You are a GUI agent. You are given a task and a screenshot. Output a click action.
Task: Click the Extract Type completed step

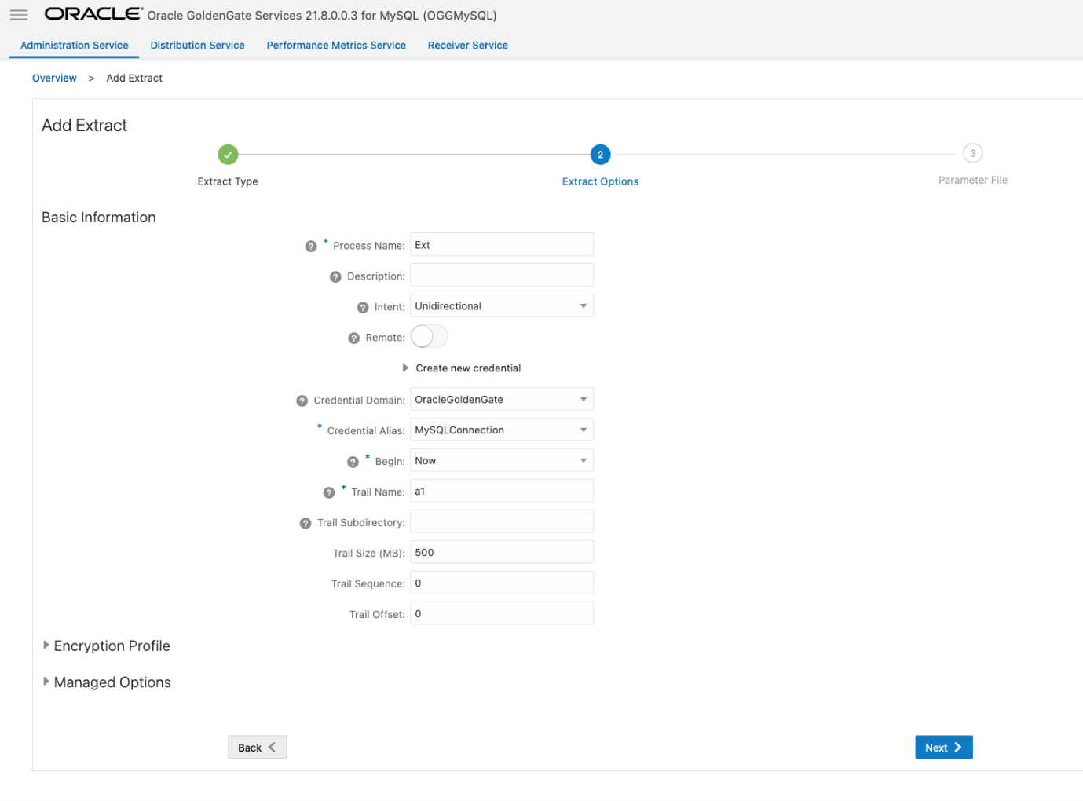228,155
